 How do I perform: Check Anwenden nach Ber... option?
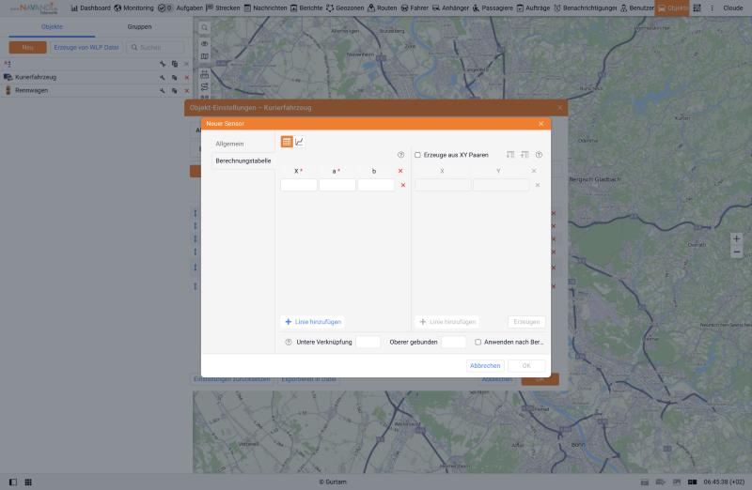coord(478,342)
